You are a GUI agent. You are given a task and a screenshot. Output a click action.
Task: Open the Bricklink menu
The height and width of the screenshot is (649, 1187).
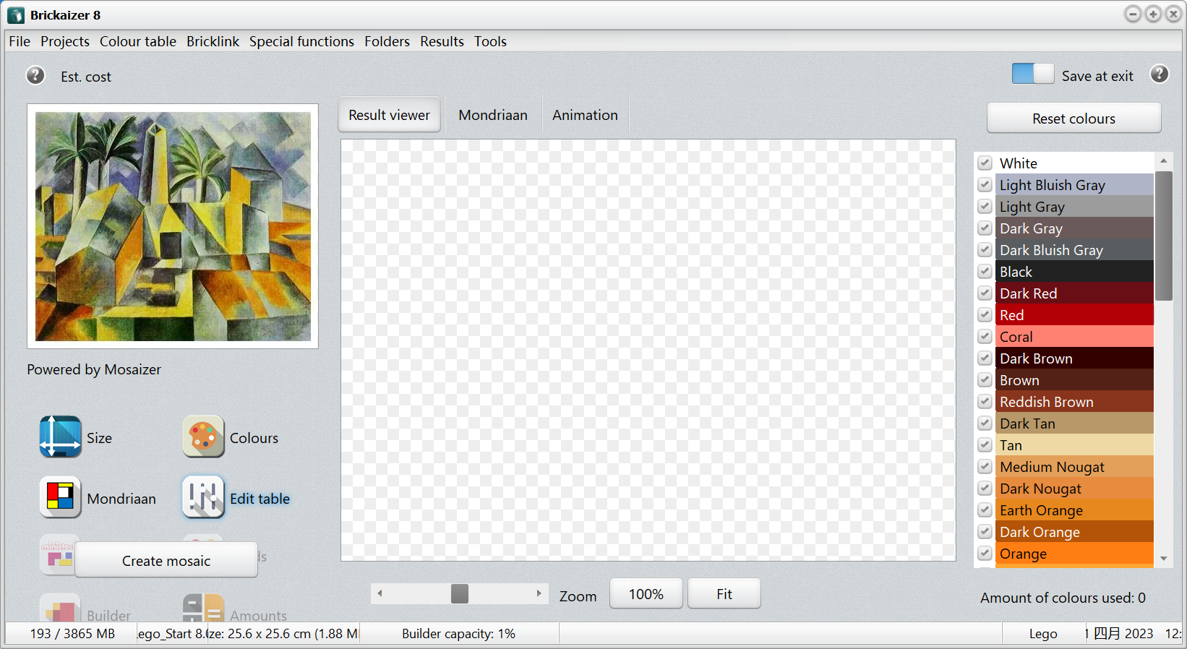[x=213, y=41]
